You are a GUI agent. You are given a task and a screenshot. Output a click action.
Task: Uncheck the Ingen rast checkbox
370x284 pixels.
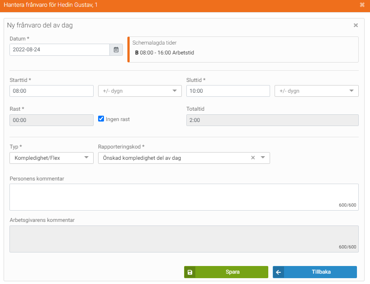click(101, 119)
